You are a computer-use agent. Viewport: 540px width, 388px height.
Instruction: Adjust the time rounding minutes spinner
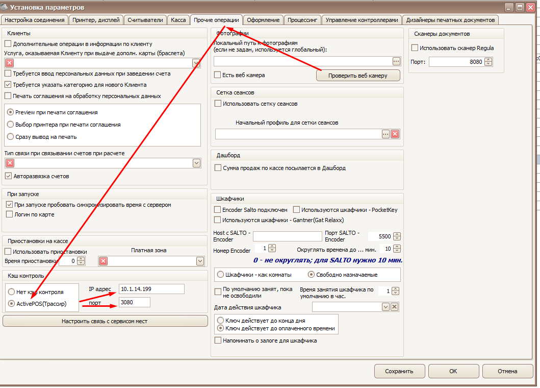pos(397,249)
